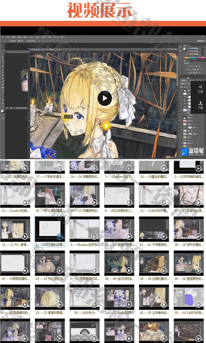Select file name 30----30 主体角色的

click(154, 313)
